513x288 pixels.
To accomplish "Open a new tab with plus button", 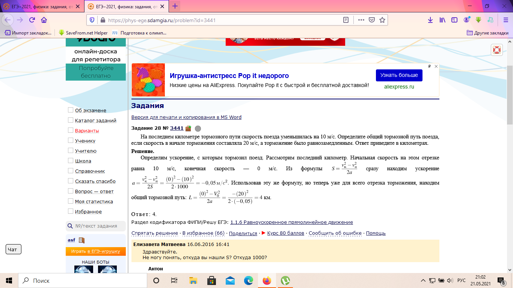I will (x=175, y=6).
